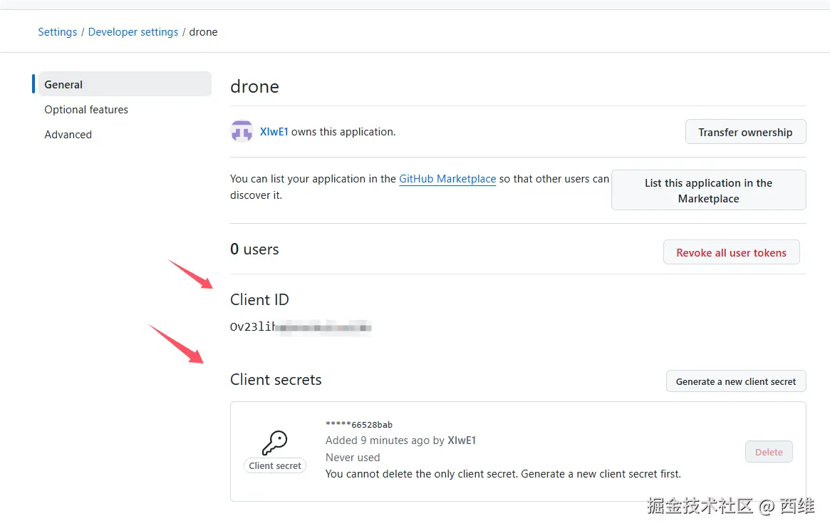Open the XIwE1 owner profile link

pos(274,131)
